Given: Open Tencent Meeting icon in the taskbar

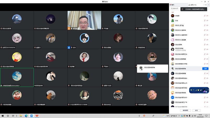Looking at the screenshot, I should coord(31,116).
